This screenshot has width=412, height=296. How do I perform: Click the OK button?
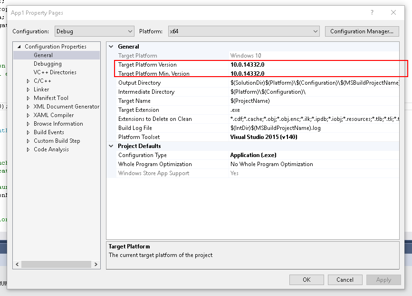[307, 280]
